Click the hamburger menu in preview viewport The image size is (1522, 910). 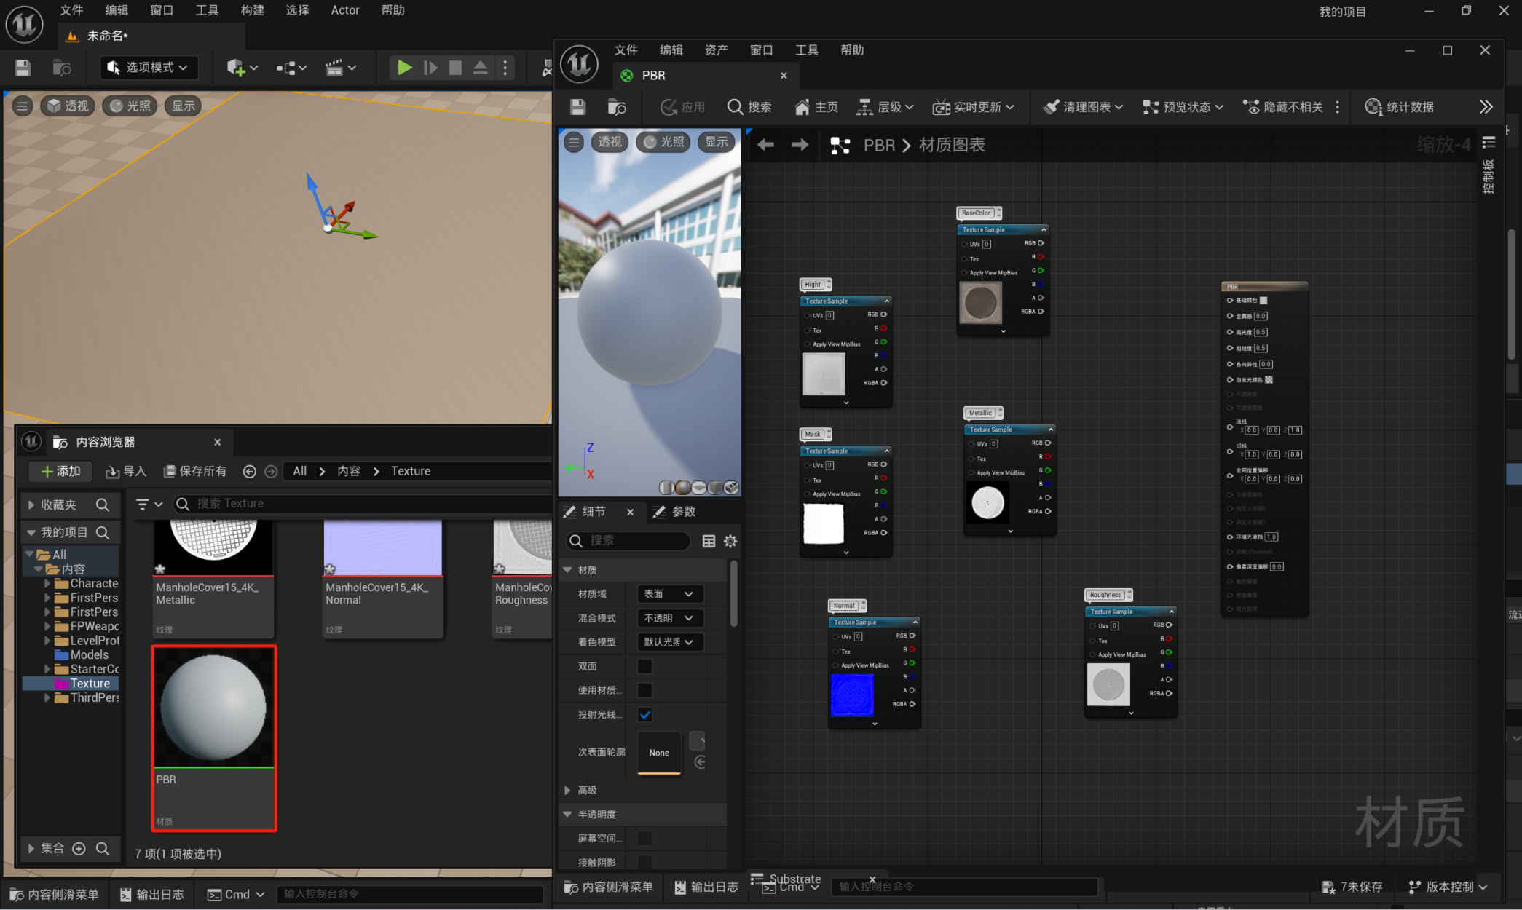(574, 142)
